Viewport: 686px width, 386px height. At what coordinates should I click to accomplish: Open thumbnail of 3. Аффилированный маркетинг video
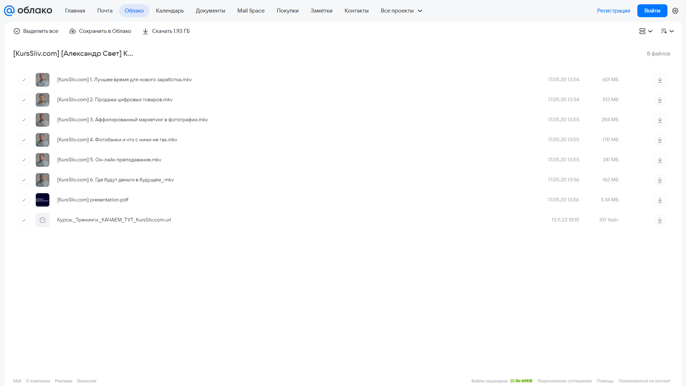43,120
